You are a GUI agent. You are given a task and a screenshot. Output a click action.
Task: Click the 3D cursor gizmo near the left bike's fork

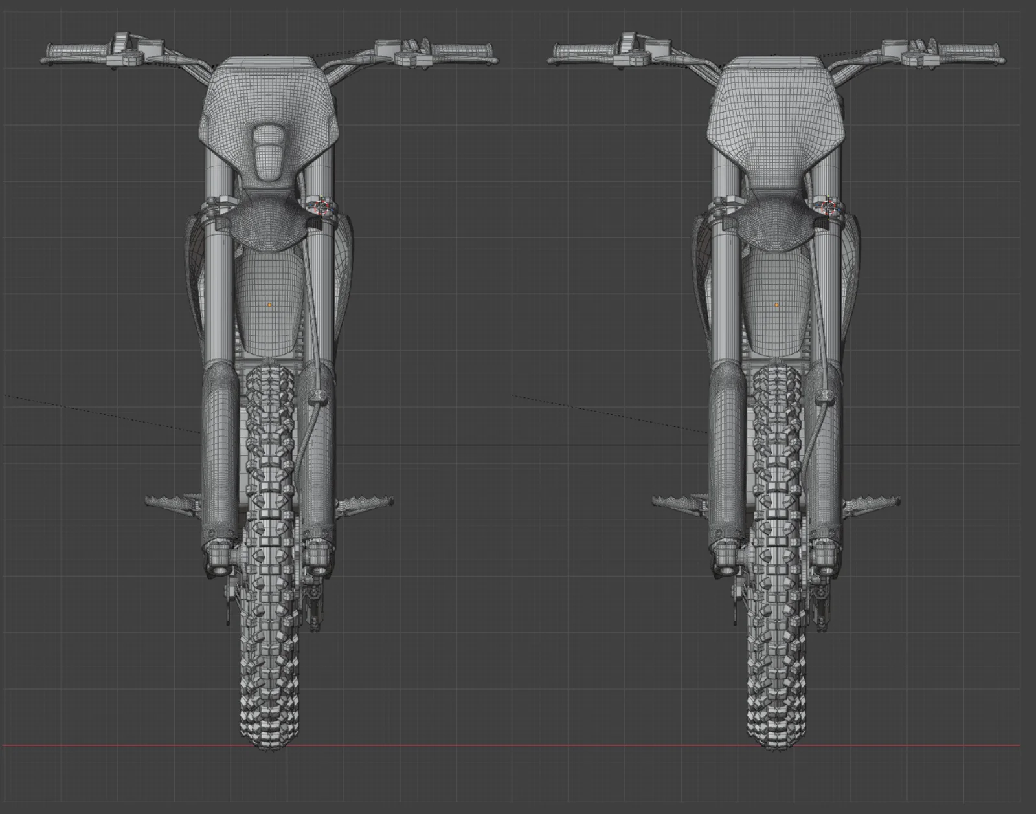[x=322, y=208]
